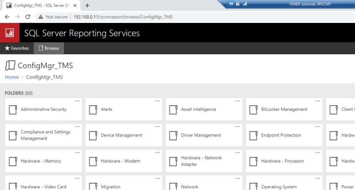Click the Hardware - Memory folder icon
Image resolution: width=355 pixels, height=190 pixels.
(x=13, y=161)
